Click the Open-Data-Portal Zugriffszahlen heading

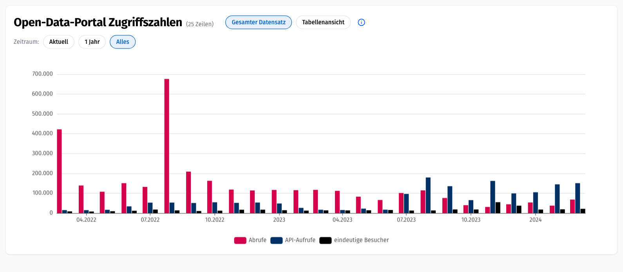[x=98, y=22]
